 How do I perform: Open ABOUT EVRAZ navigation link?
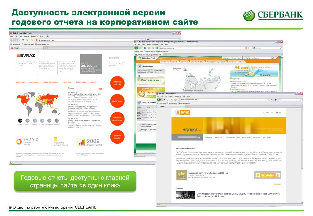click(20, 82)
